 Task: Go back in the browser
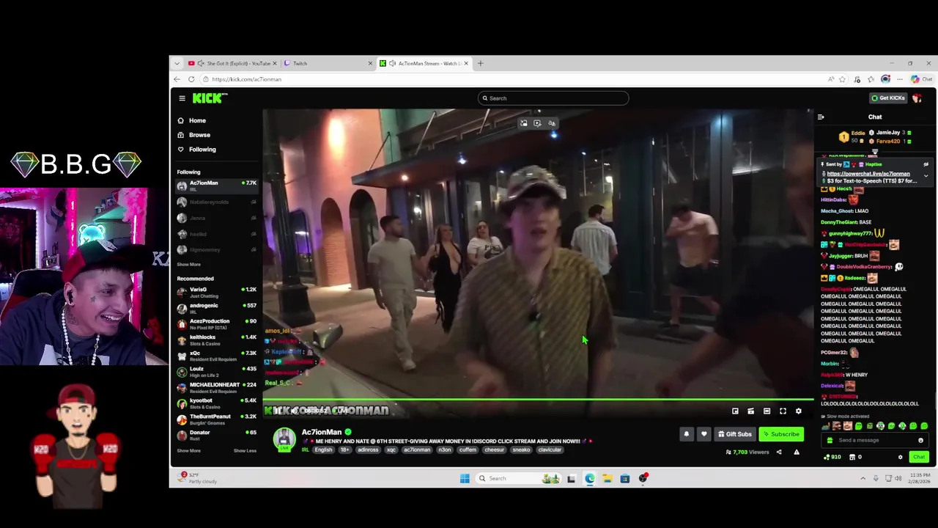177,79
